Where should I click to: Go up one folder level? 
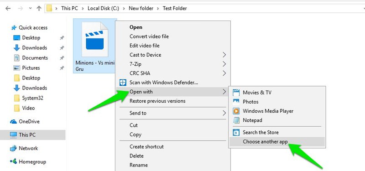pos(39,8)
